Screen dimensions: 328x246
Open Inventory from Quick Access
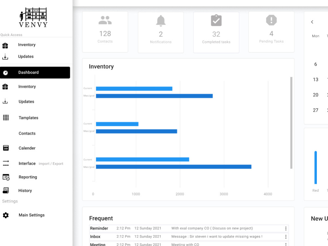(27, 45)
